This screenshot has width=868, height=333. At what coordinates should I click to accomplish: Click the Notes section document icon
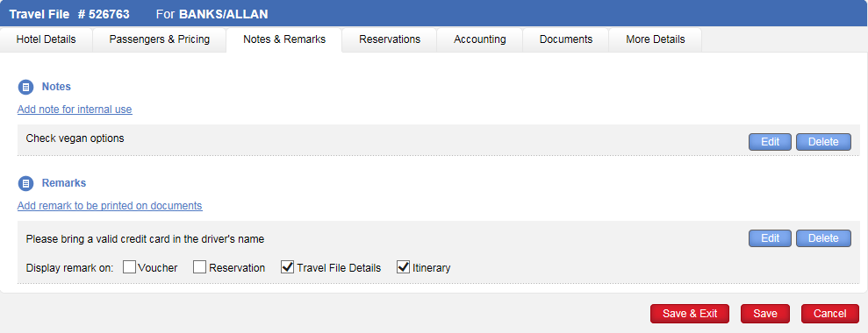pyautogui.click(x=26, y=88)
